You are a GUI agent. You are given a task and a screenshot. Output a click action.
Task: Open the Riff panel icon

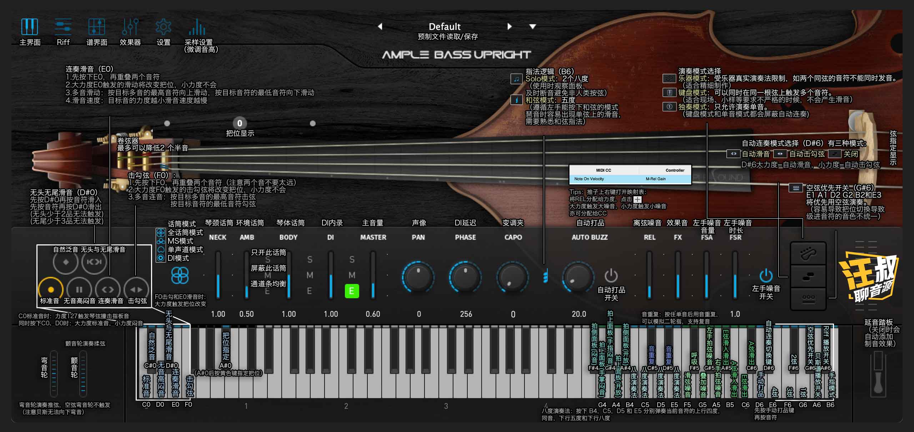(x=63, y=27)
